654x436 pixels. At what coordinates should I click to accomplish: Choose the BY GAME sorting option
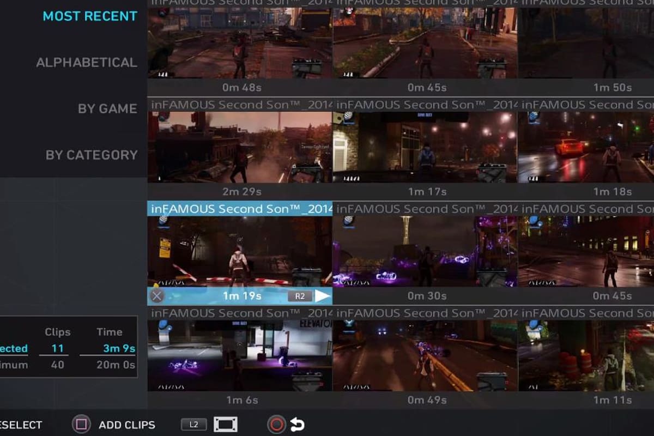click(107, 108)
